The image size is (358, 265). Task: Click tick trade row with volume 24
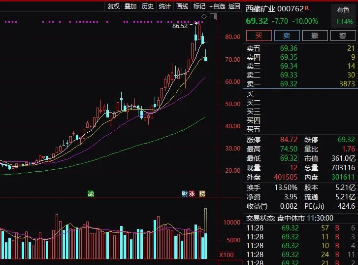click(x=300, y=255)
